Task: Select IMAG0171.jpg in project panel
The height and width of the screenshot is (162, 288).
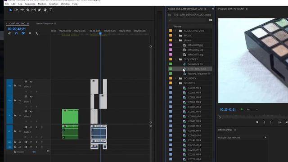Action: click(195, 45)
